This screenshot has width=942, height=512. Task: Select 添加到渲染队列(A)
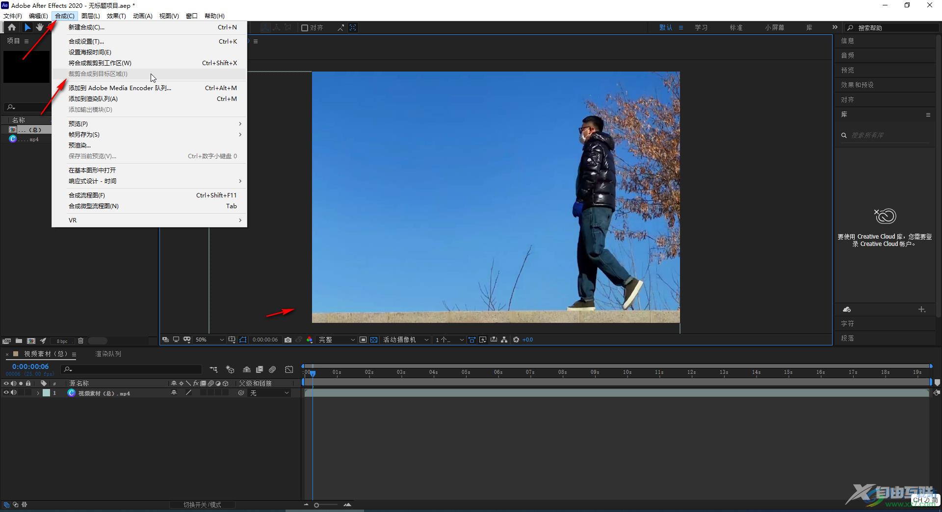(149, 99)
